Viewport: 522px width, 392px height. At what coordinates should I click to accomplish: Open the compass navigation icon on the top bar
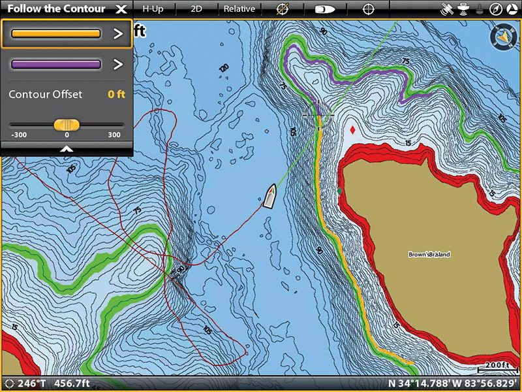(496, 9)
